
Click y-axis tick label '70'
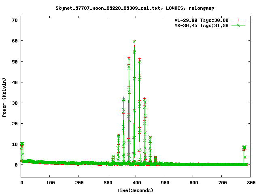(15, 20)
